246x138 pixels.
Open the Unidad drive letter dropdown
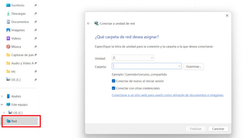[x=133, y=58]
